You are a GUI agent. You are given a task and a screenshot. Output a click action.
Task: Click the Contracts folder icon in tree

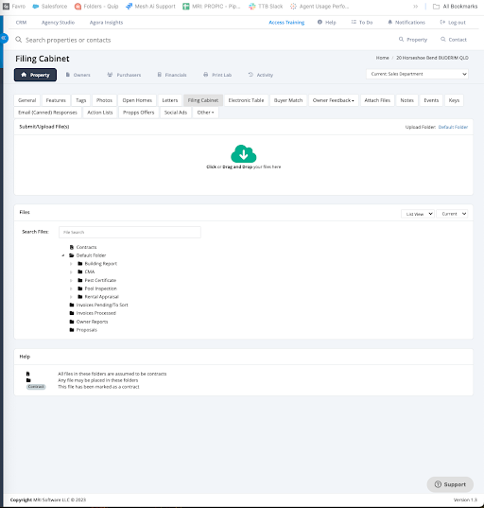click(72, 247)
